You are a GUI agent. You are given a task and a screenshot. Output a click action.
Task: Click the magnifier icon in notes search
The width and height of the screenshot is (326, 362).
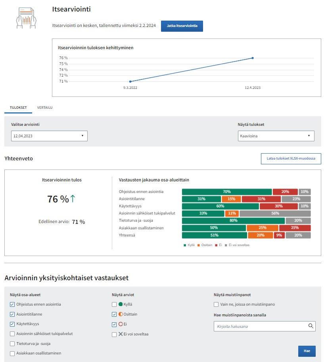tap(311, 326)
